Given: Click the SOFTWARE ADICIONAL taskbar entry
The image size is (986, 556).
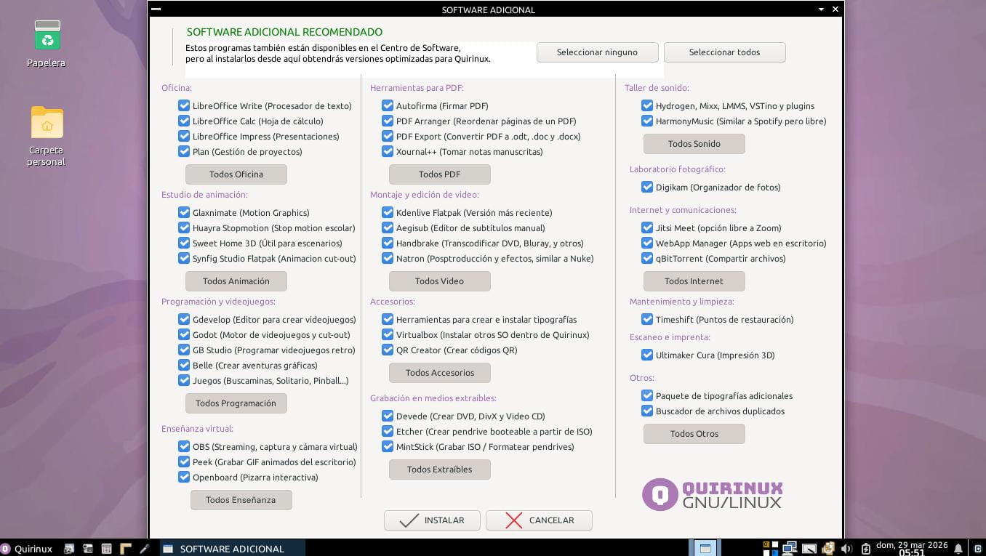Looking at the screenshot, I should tap(233, 549).
